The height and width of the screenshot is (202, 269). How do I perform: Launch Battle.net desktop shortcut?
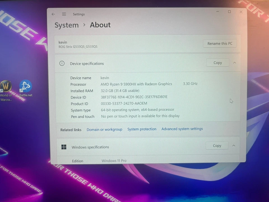(x=26, y=88)
